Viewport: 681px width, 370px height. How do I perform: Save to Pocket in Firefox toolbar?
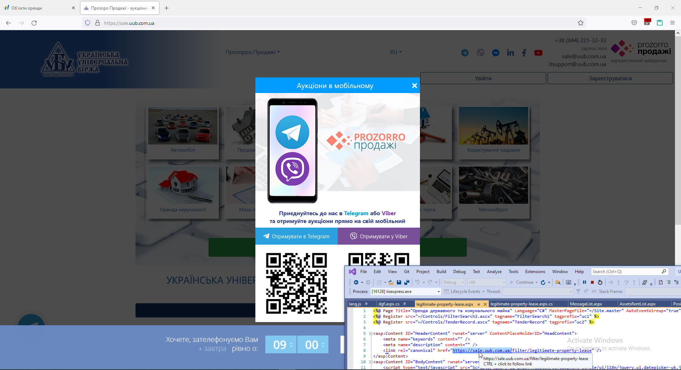click(634, 23)
